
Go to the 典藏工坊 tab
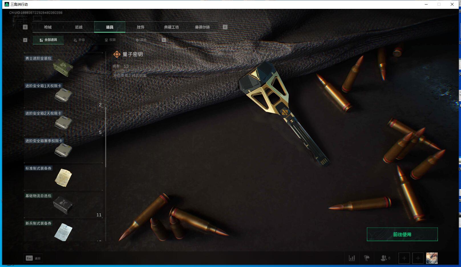(171, 27)
